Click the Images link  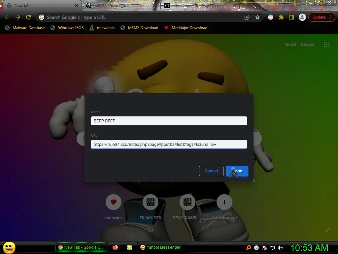coord(308,45)
